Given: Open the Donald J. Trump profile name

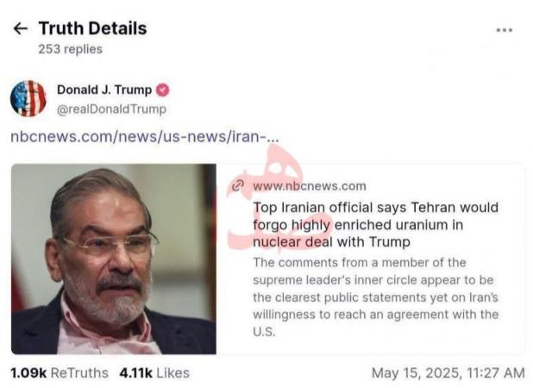Looking at the screenshot, I should pos(103,90).
